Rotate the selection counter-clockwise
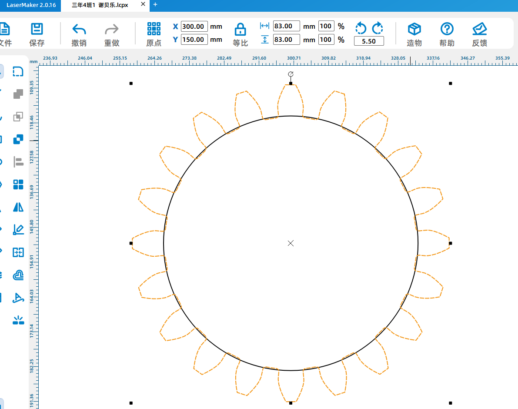Viewport: 518px width, 409px height. pos(361,28)
